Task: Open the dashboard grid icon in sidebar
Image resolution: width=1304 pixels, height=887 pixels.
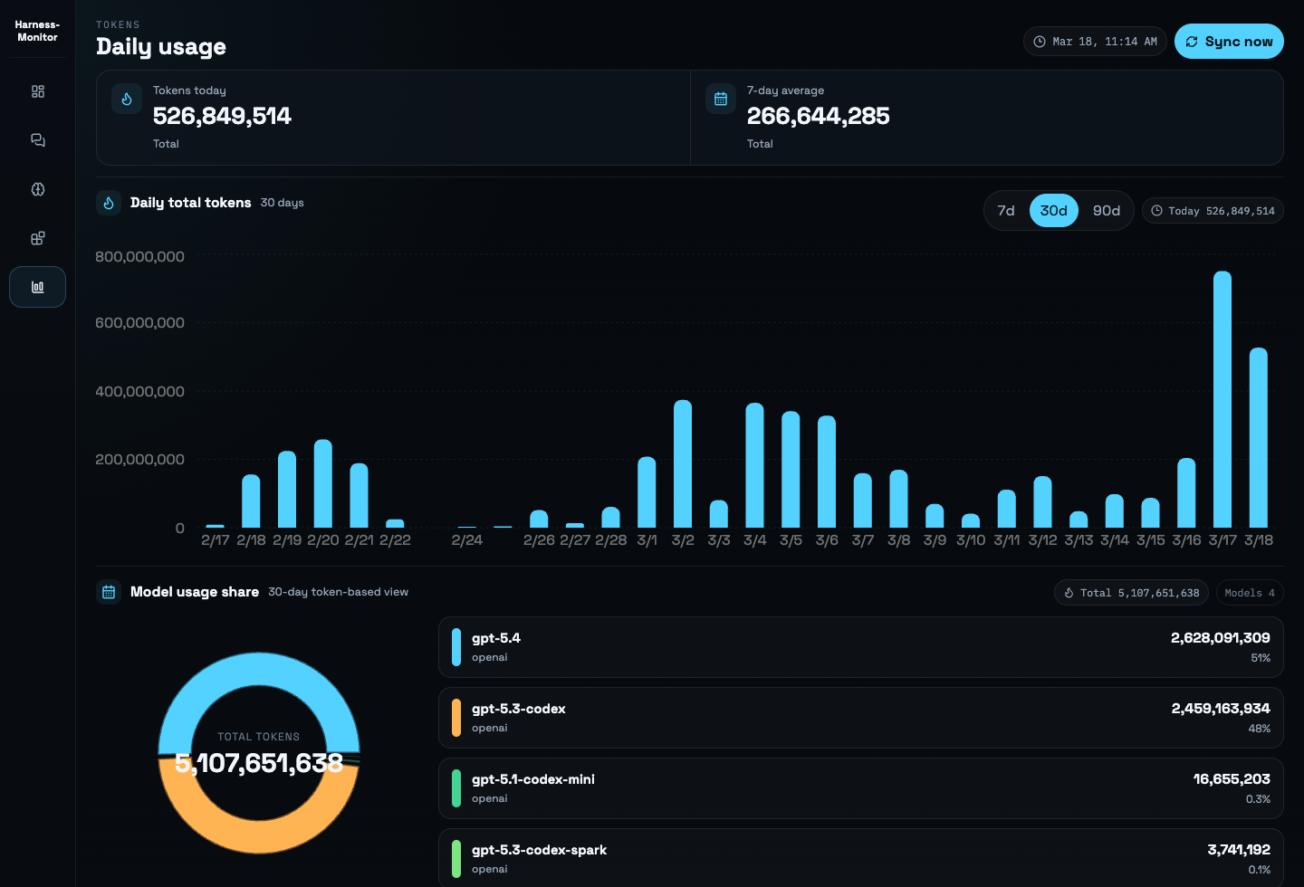Action: (37, 91)
